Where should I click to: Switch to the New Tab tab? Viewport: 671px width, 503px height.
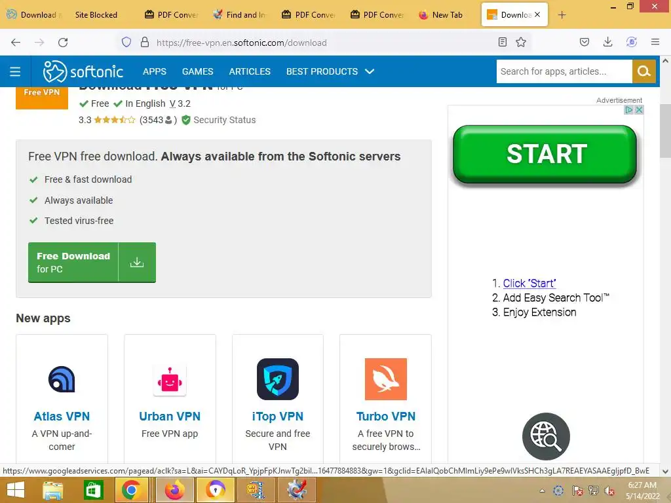(x=441, y=15)
